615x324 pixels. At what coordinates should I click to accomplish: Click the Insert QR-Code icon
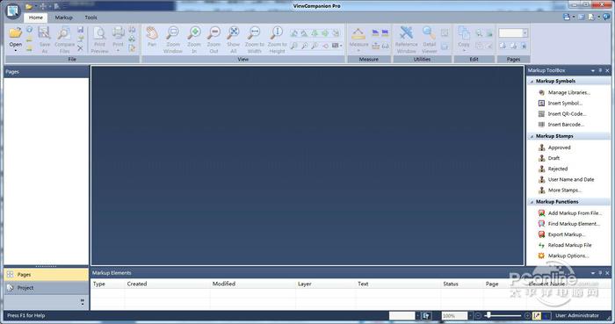[541, 113]
